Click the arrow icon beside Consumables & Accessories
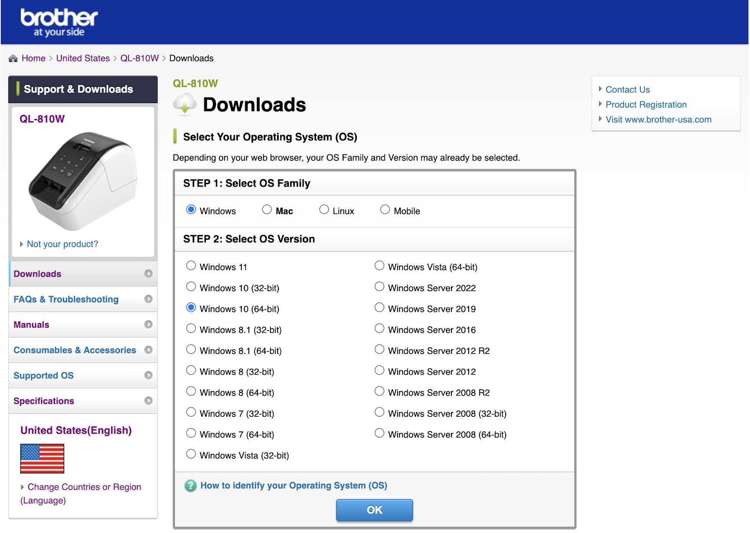Image resolution: width=750 pixels, height=533 pixels. click(149, 350)
